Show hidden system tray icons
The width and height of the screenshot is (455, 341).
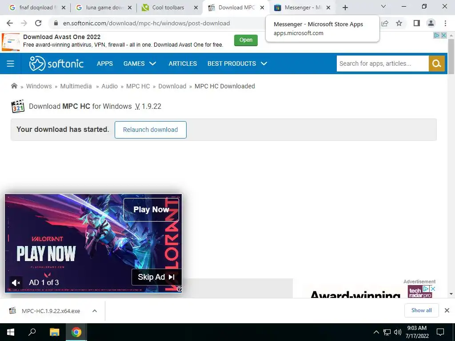[376, 332]
